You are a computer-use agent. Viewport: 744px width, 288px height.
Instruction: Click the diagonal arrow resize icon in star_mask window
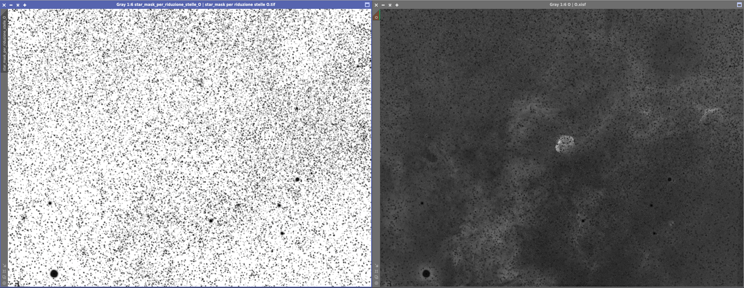coord(4,266)
